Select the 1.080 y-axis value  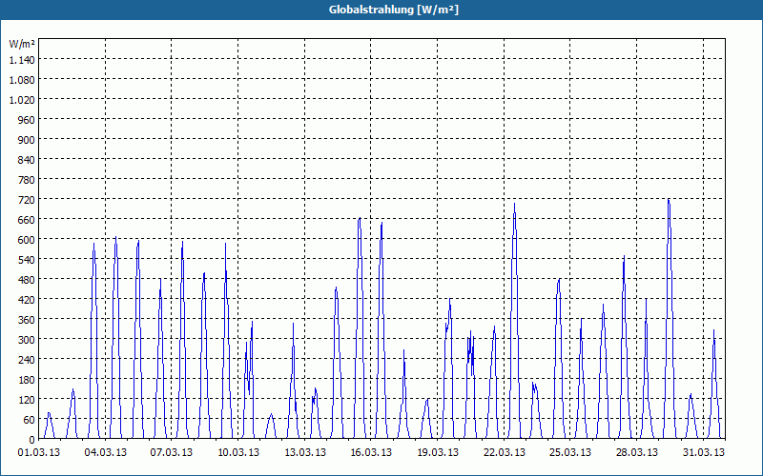point(22,80)
